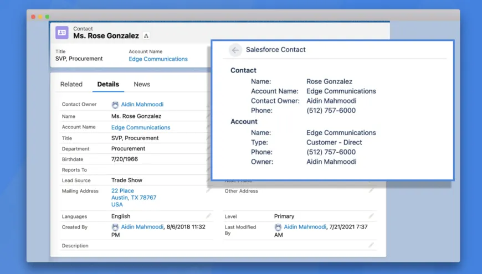Image resolution: width=482 pixels, height=274 pixels.
Task: Open the contact hierarchy icon beside Rose Gonzalez
Action: point(146,36)
